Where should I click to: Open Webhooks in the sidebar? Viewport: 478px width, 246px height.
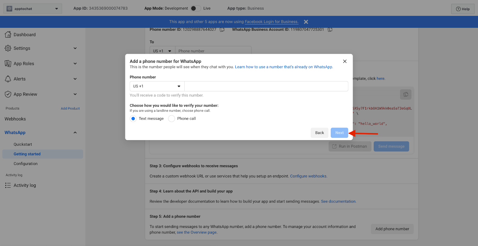(15, 119)
